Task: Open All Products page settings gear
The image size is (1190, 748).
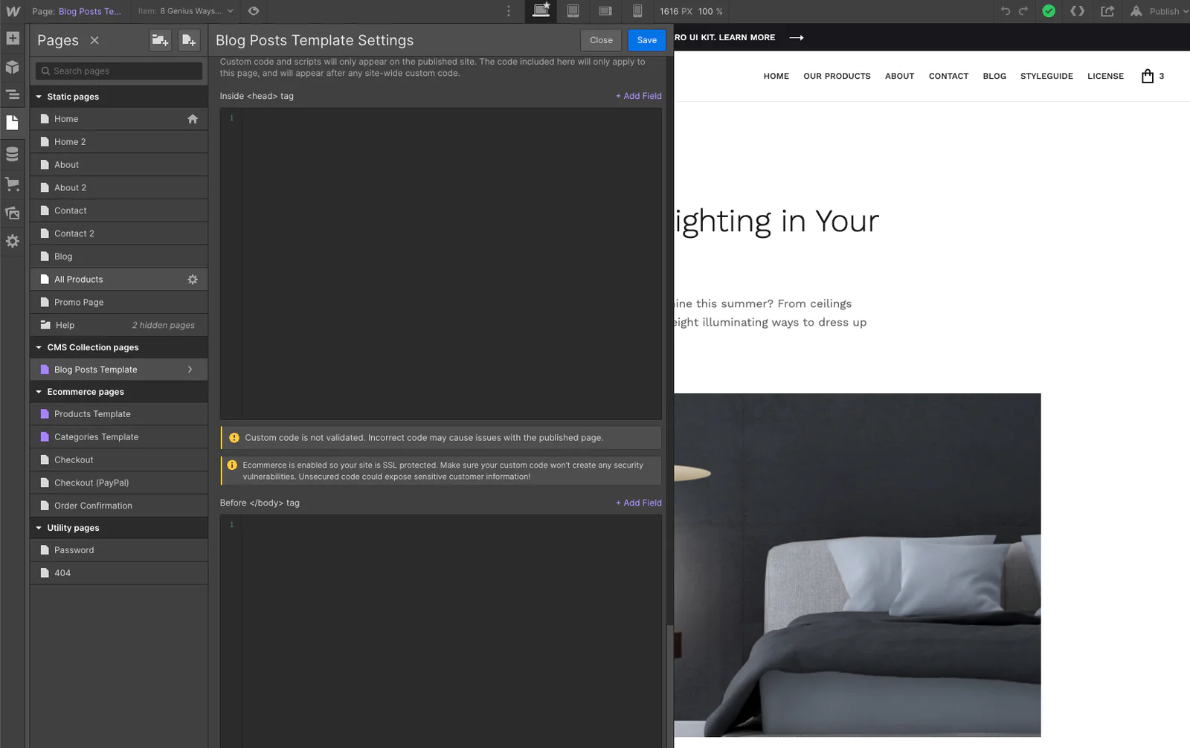Action: 193,280
